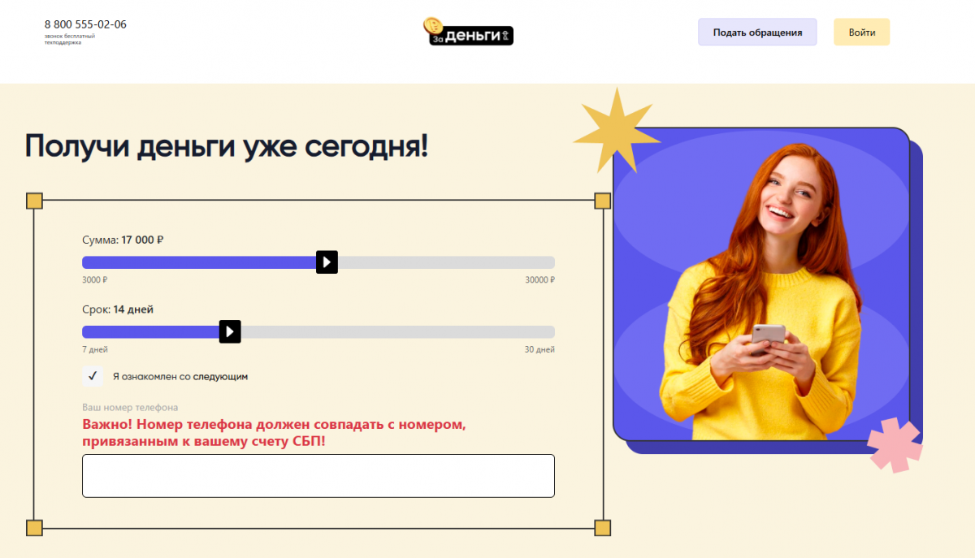This screenshot has width=975, height=558.
Task: Toggle the Я ознакомлен checkbox
Action: pyautogui.click(x=93, y=376)
